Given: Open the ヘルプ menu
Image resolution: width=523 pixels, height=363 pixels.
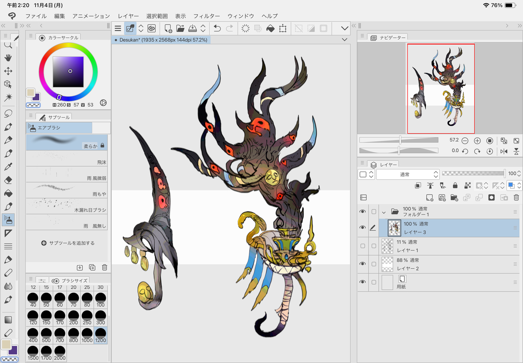Looking at the screenshot, I should click(270, 16).
